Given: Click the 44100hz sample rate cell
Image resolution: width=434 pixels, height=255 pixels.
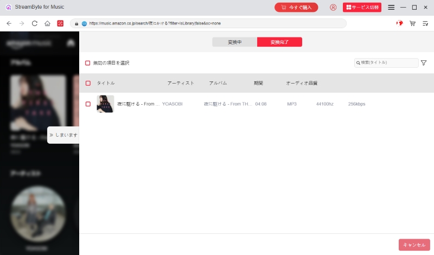Looking at the screenshot, I should tap(324, 104).
